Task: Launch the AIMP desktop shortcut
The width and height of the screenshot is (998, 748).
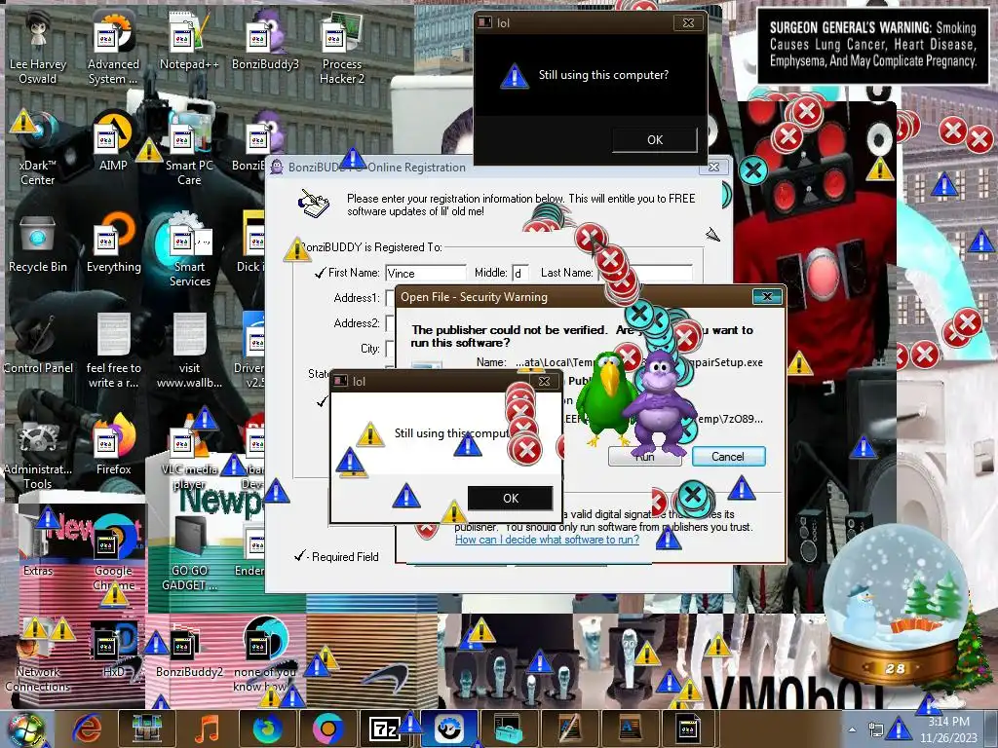Action: 113,142
